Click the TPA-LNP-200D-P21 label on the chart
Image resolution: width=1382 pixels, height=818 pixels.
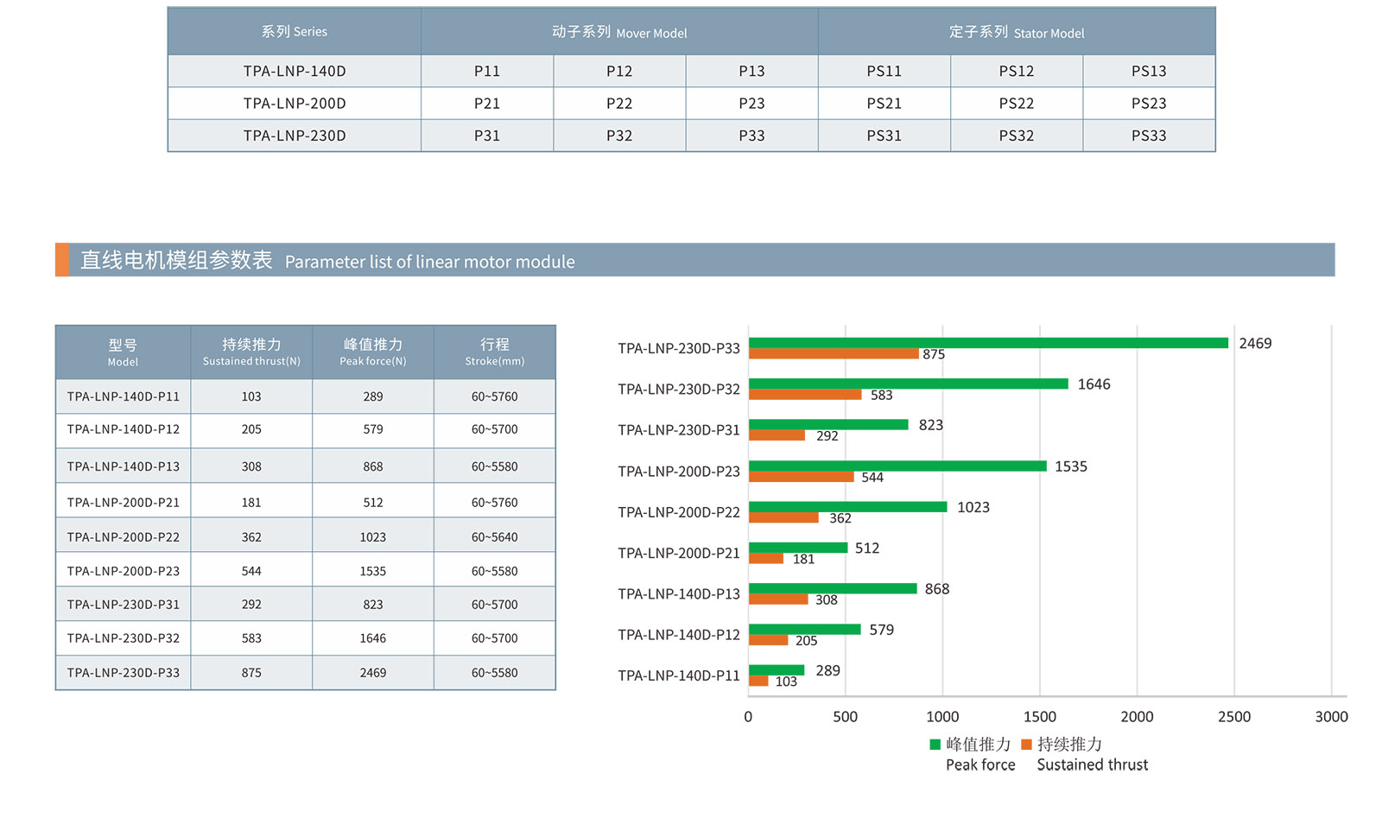(x=679, y=554)
